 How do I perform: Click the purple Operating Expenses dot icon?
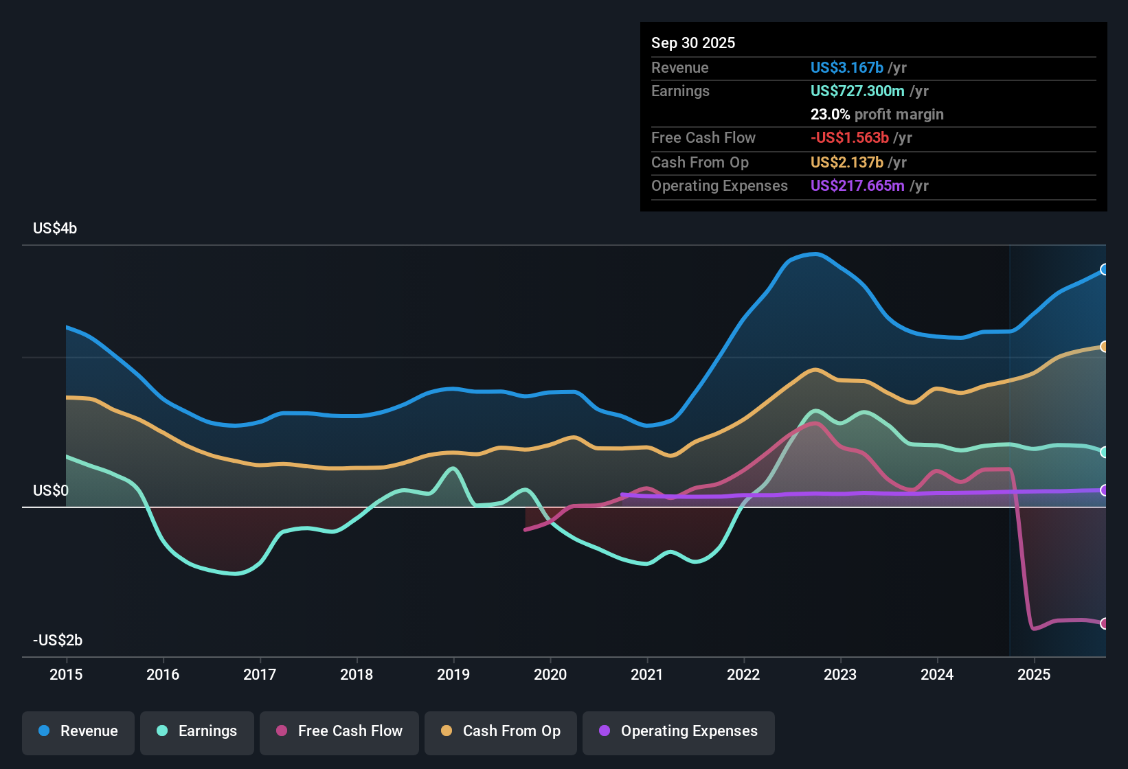point(605,731)
